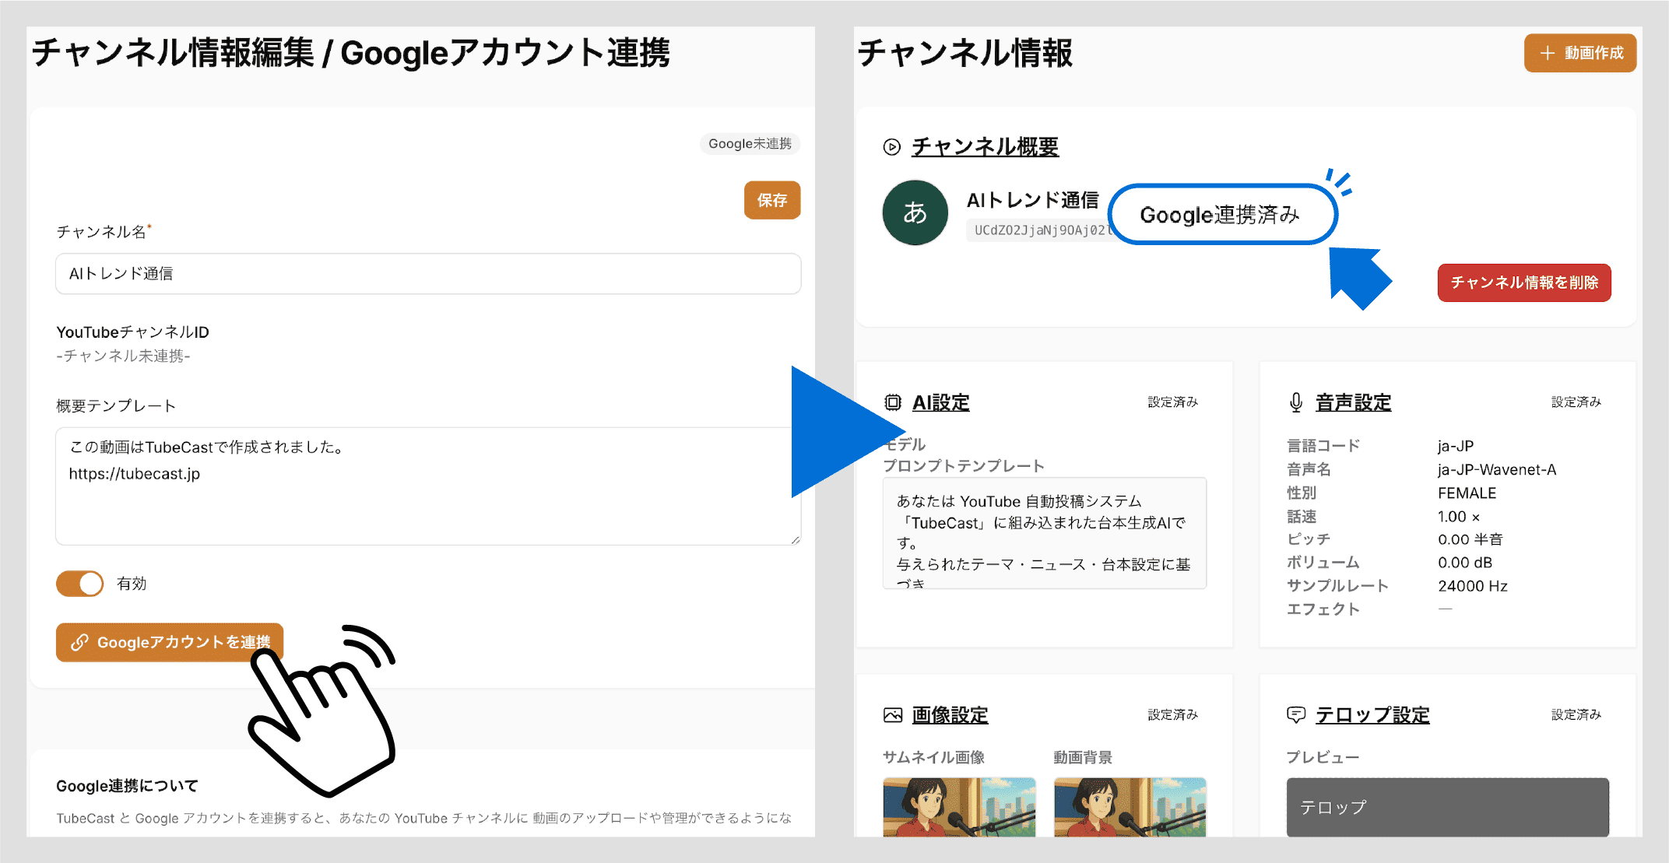Click the 保存 button
The height and width of the screenshot is (863, 1669).
(771, 200)
